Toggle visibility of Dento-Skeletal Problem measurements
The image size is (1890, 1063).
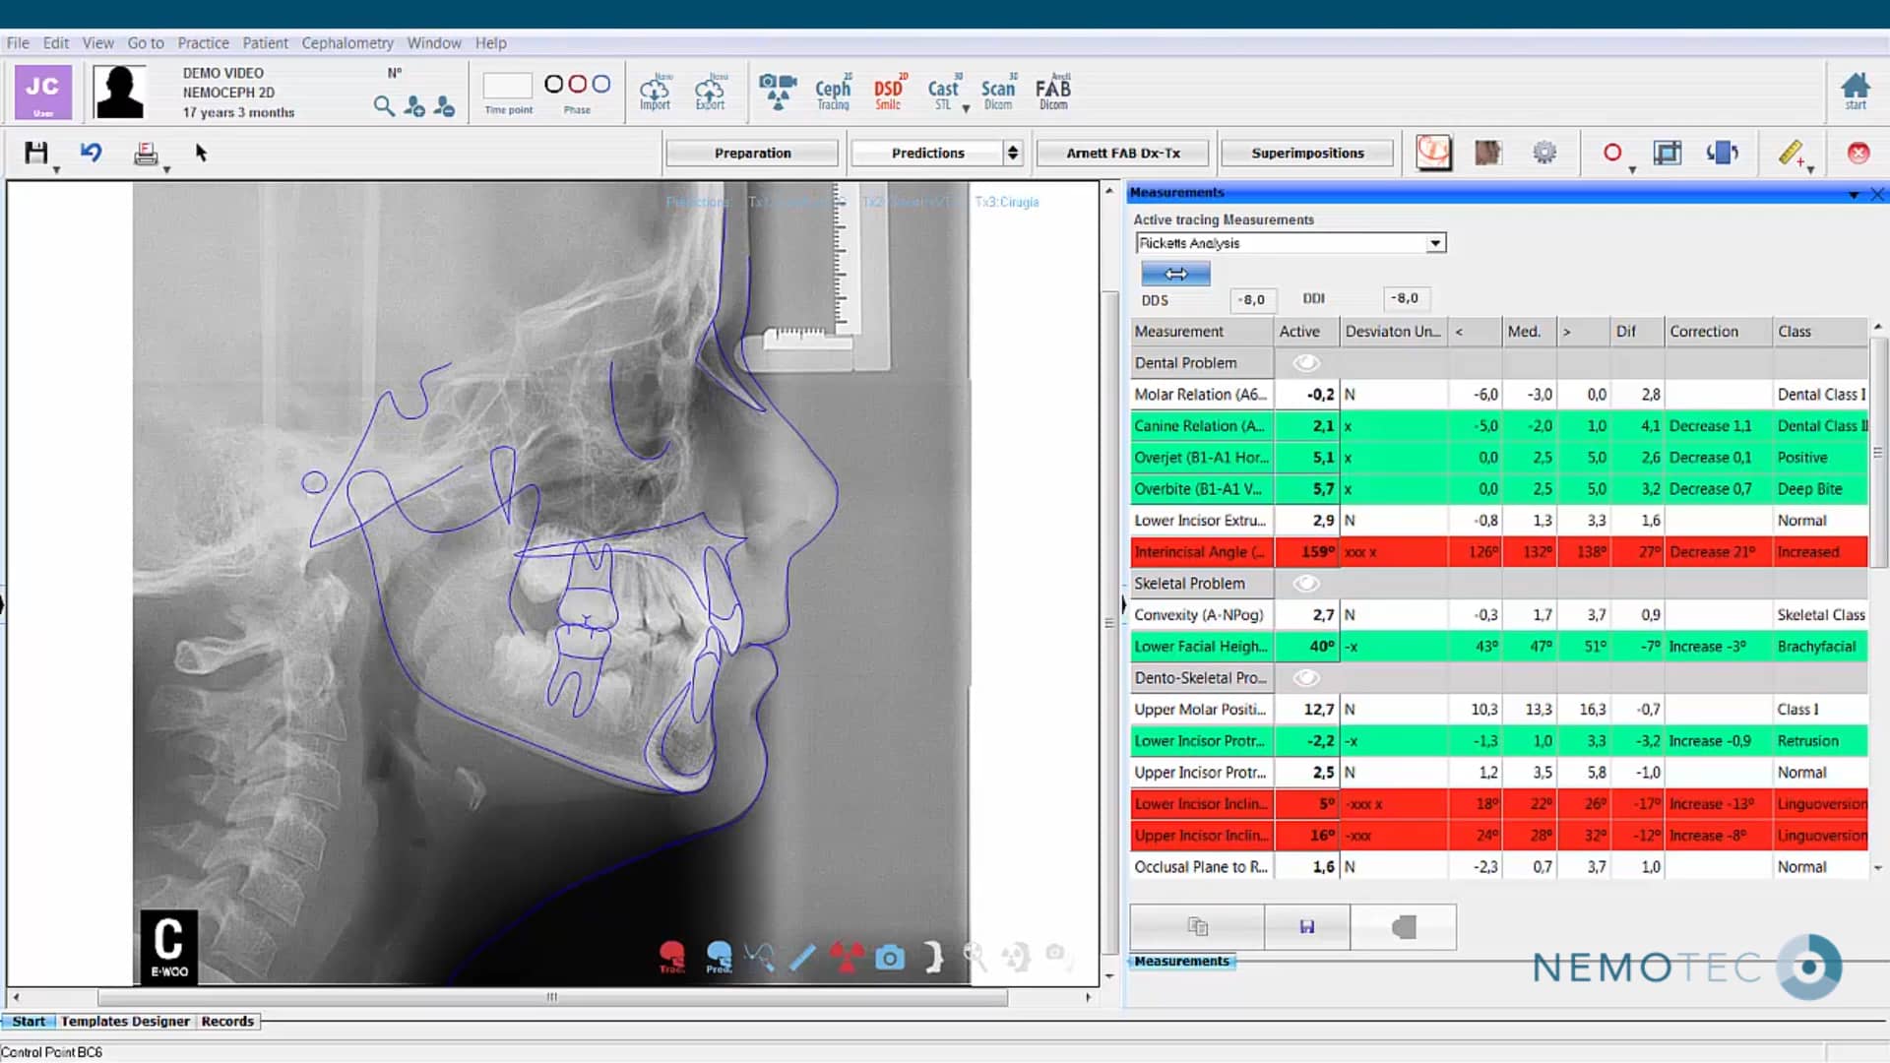[x=1307, y=677]
